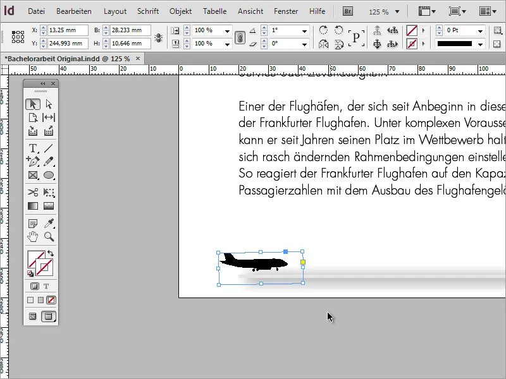Image resolution: width=506 pixels, height=379 pixels.
Task: Open the scale Y percentage dropdown
Action: point(227,44)
